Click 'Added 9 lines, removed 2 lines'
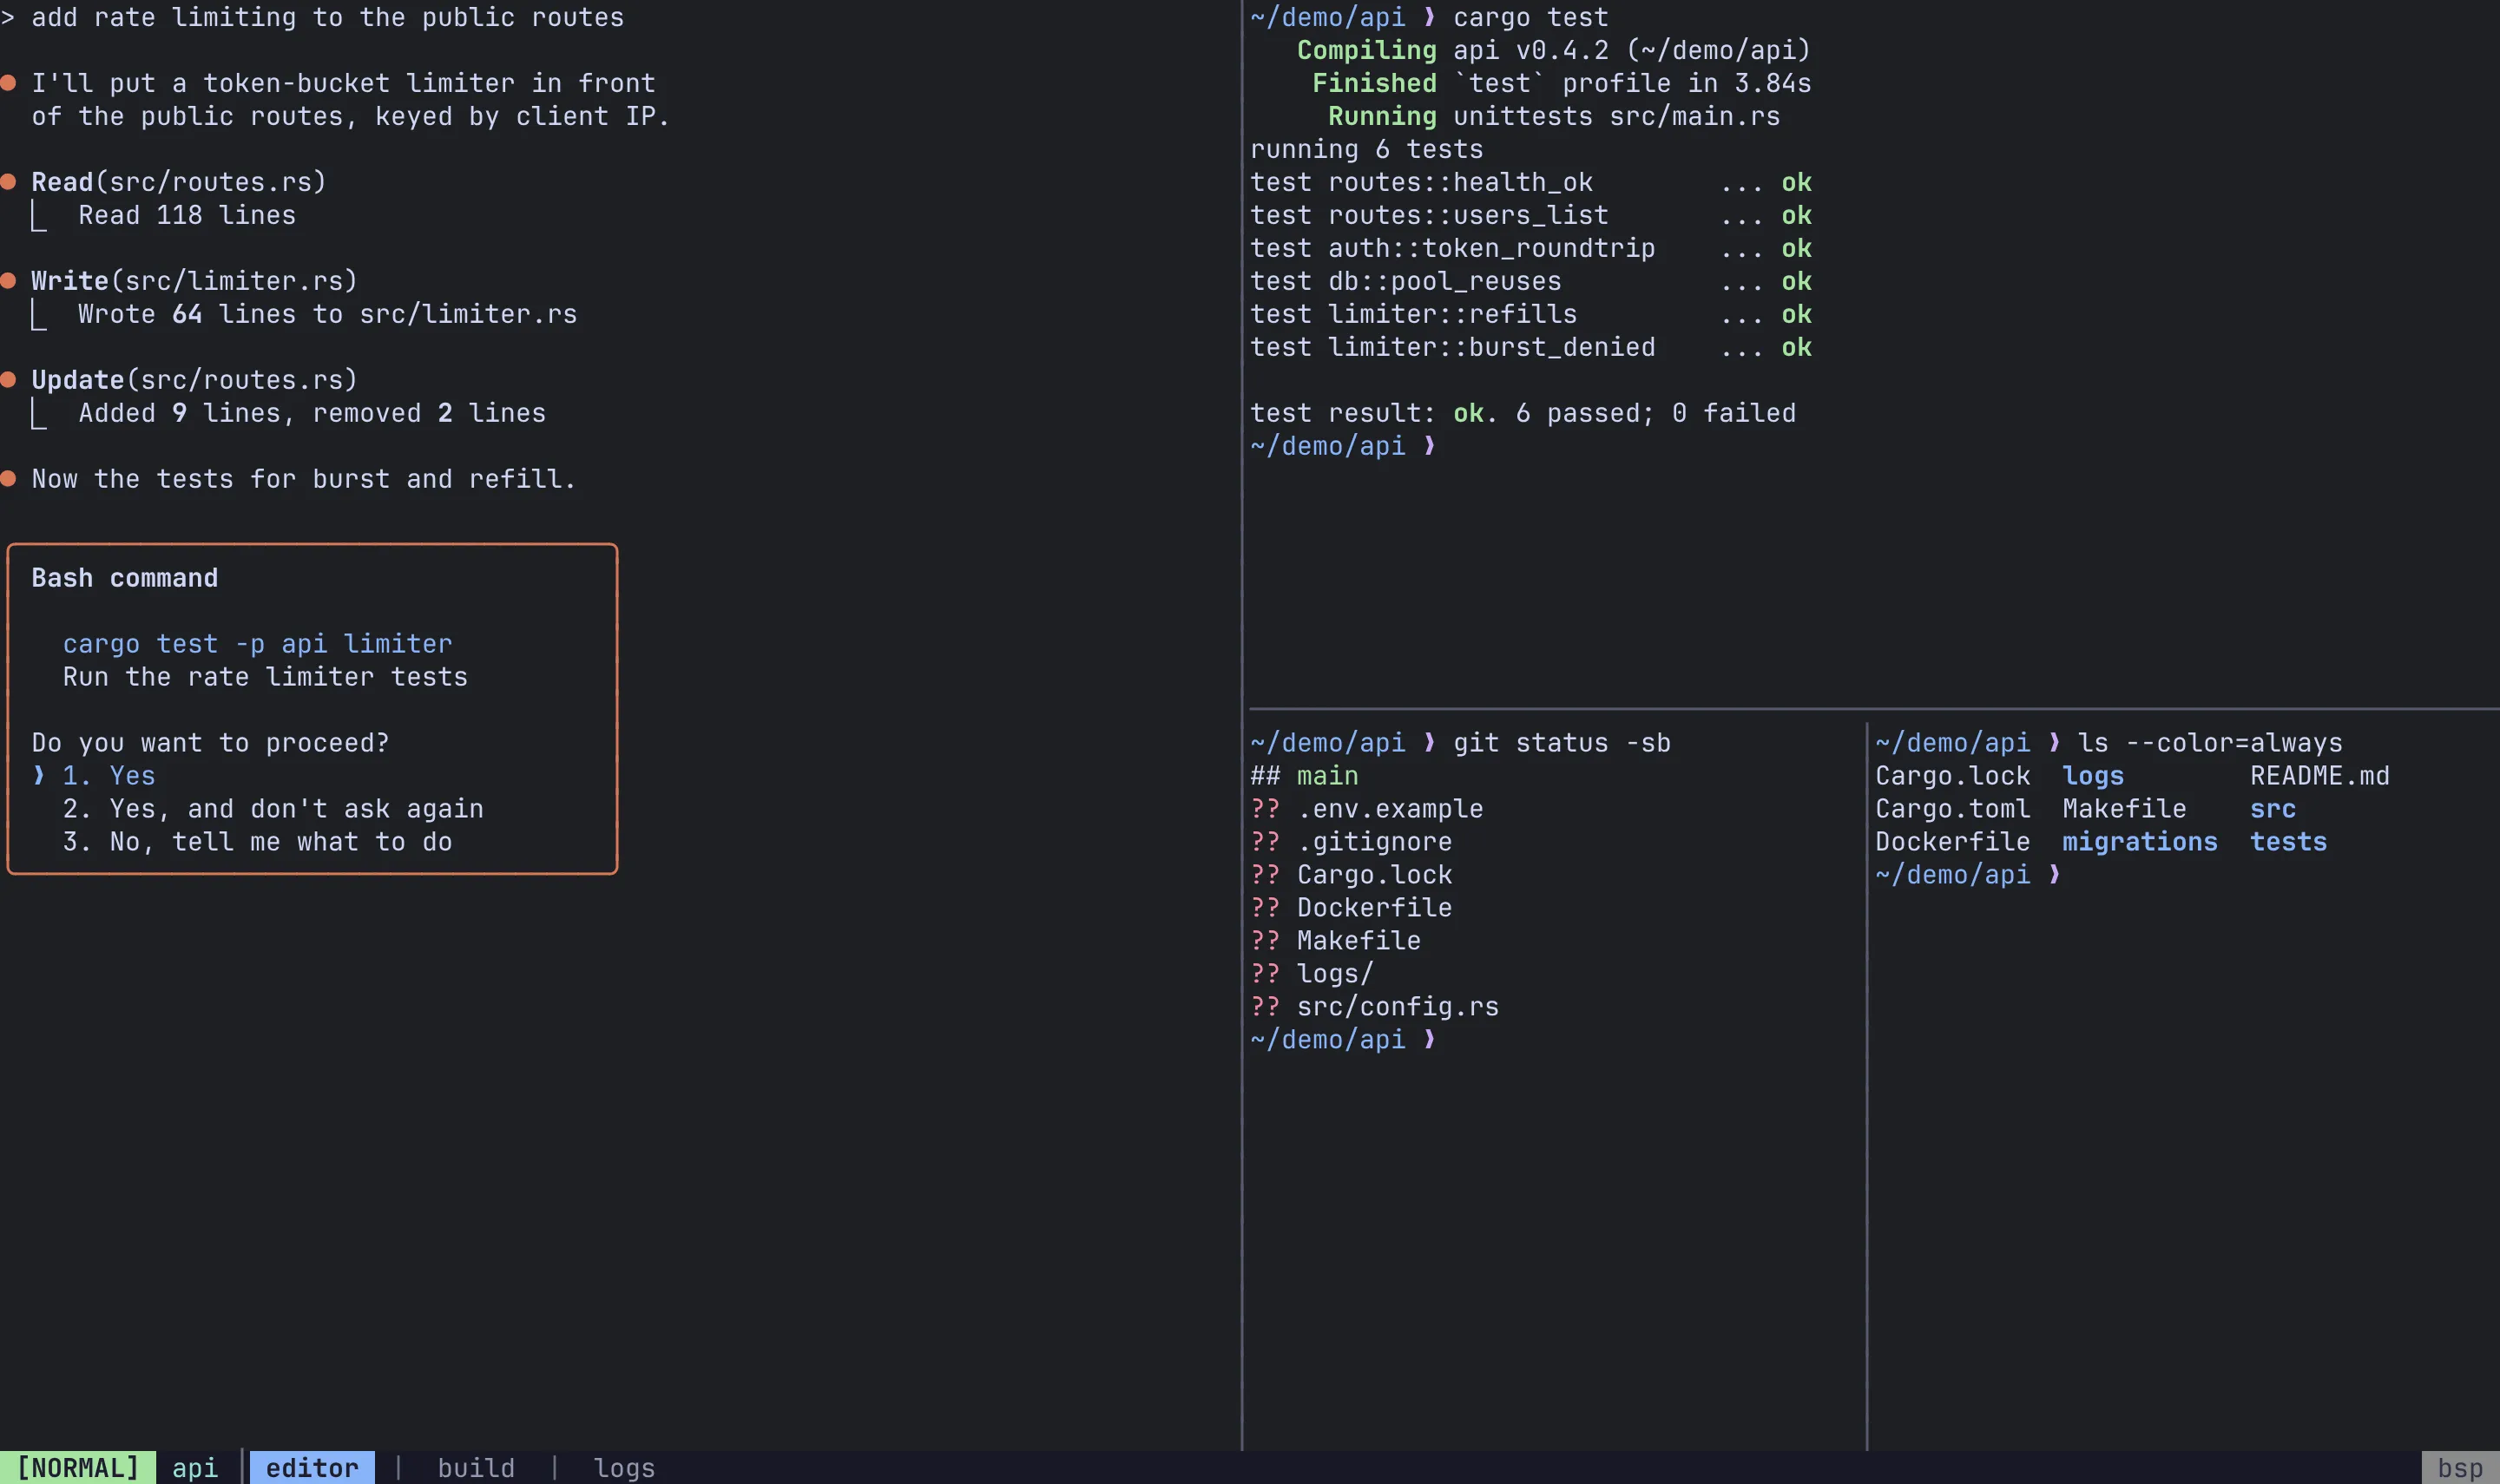 [312, 413]
